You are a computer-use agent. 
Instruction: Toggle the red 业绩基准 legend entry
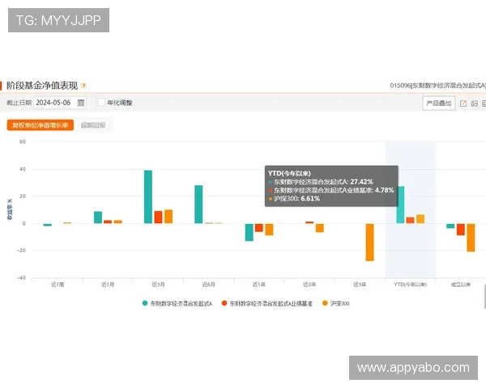click(266, 304)
